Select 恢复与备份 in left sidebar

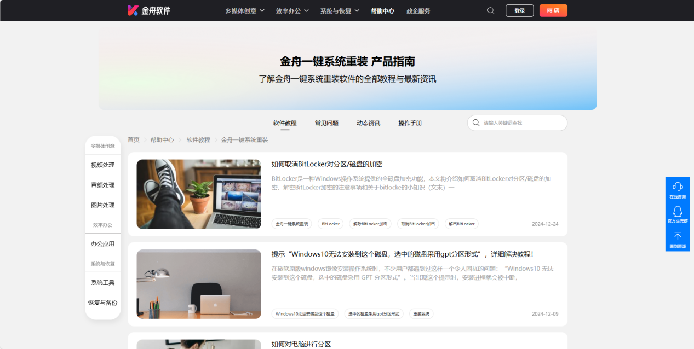point(103,303)
